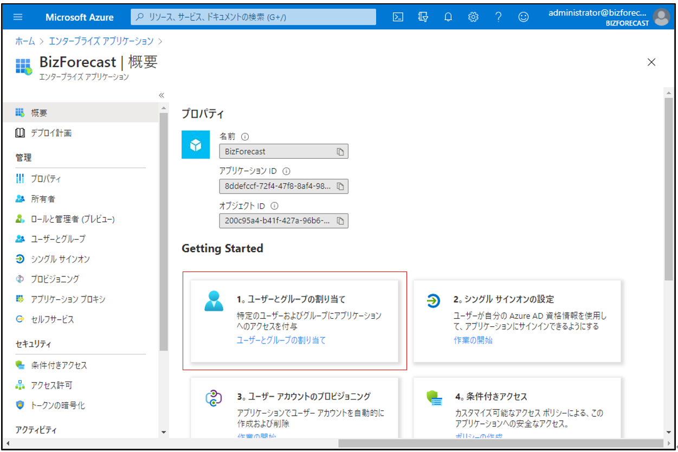The height and width of the screenshot is (452, 678).
Task: Select シングル サインオン in the sidebar
Action: point(60,259)
